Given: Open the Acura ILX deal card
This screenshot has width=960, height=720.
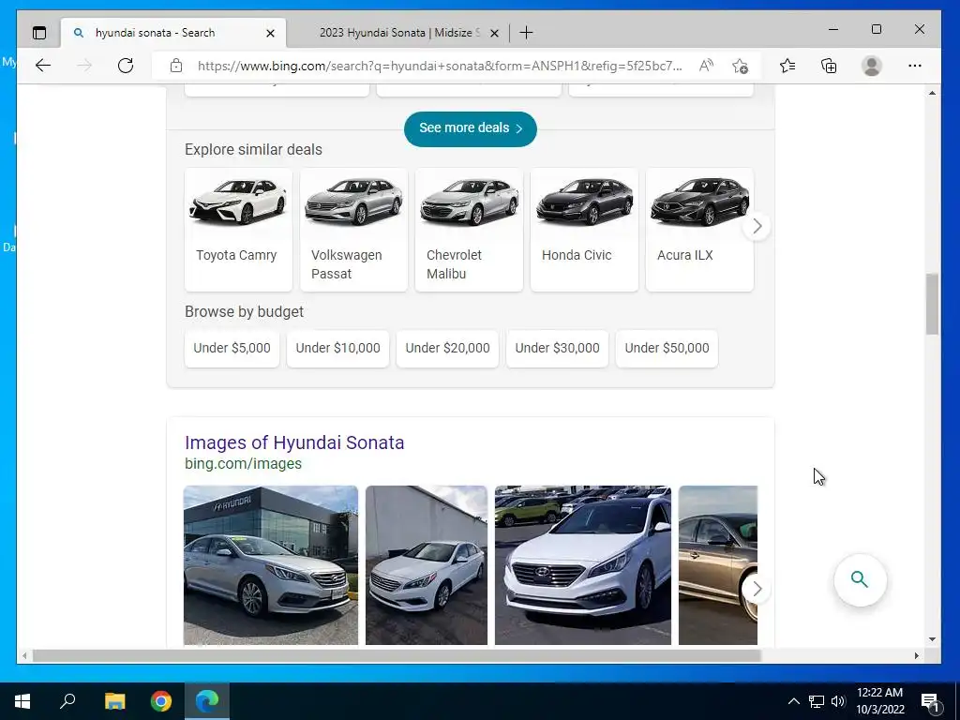Looking at the screenshot, I should point(699,230).
